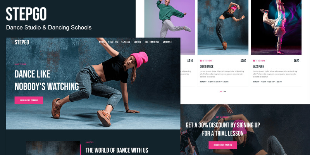
Task: Click the Jazz Funk handstand dancer thumbnail
Action: (x=276, y=27)
